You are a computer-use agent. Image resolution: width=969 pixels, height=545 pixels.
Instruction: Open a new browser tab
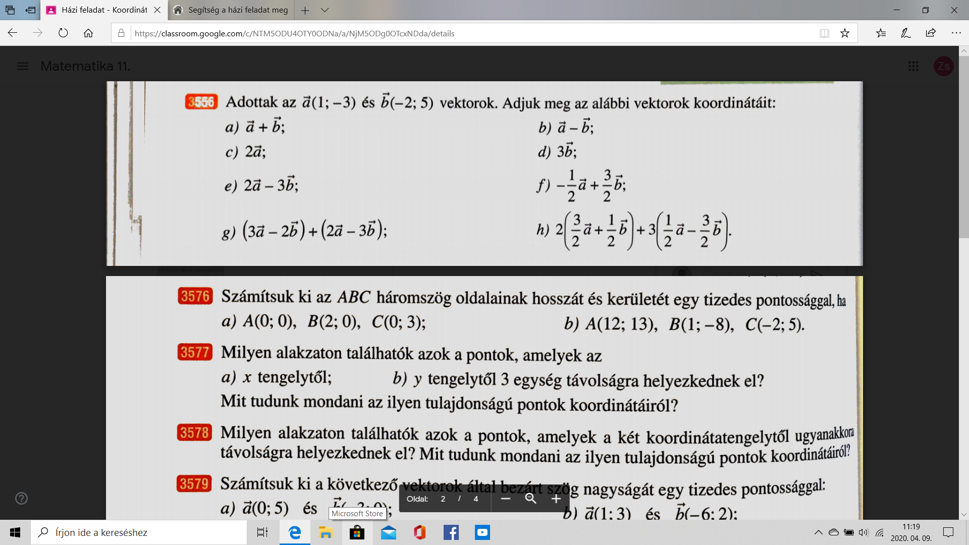(x=305, y=10)
